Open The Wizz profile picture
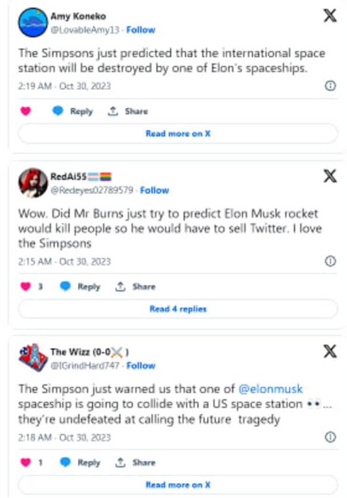347x498 pixels. [33, 358]
